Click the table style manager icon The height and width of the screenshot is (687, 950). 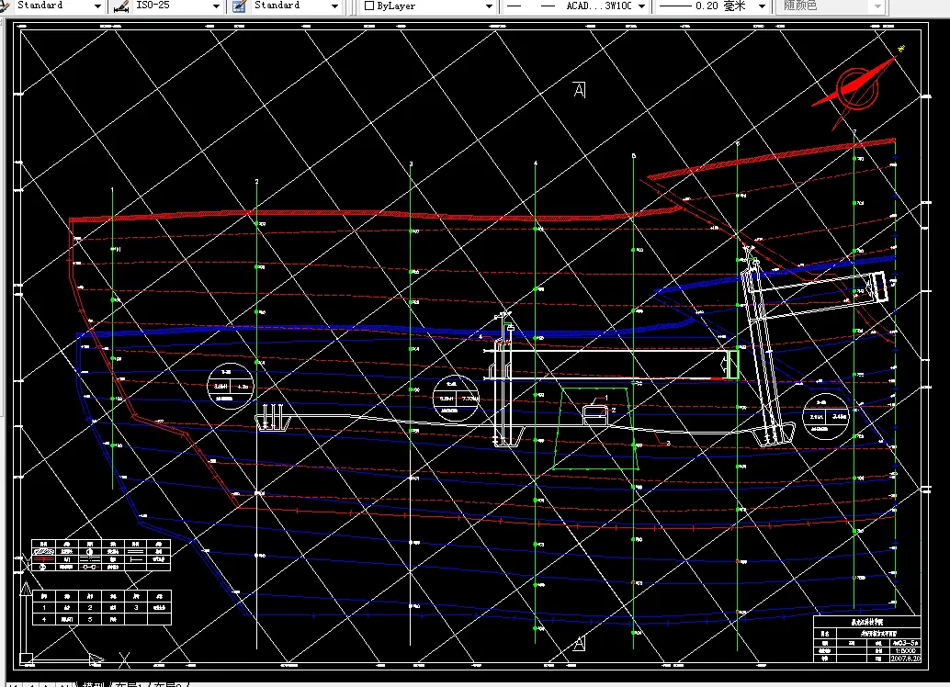240,6
